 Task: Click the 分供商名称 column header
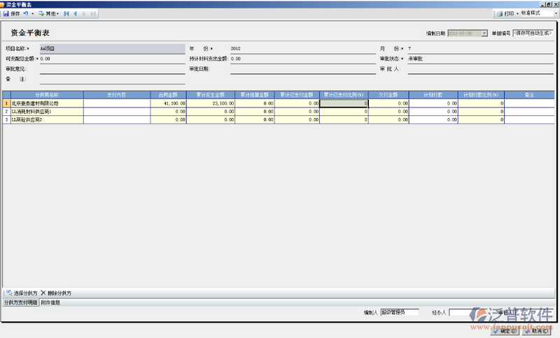(x=47, y=95)
